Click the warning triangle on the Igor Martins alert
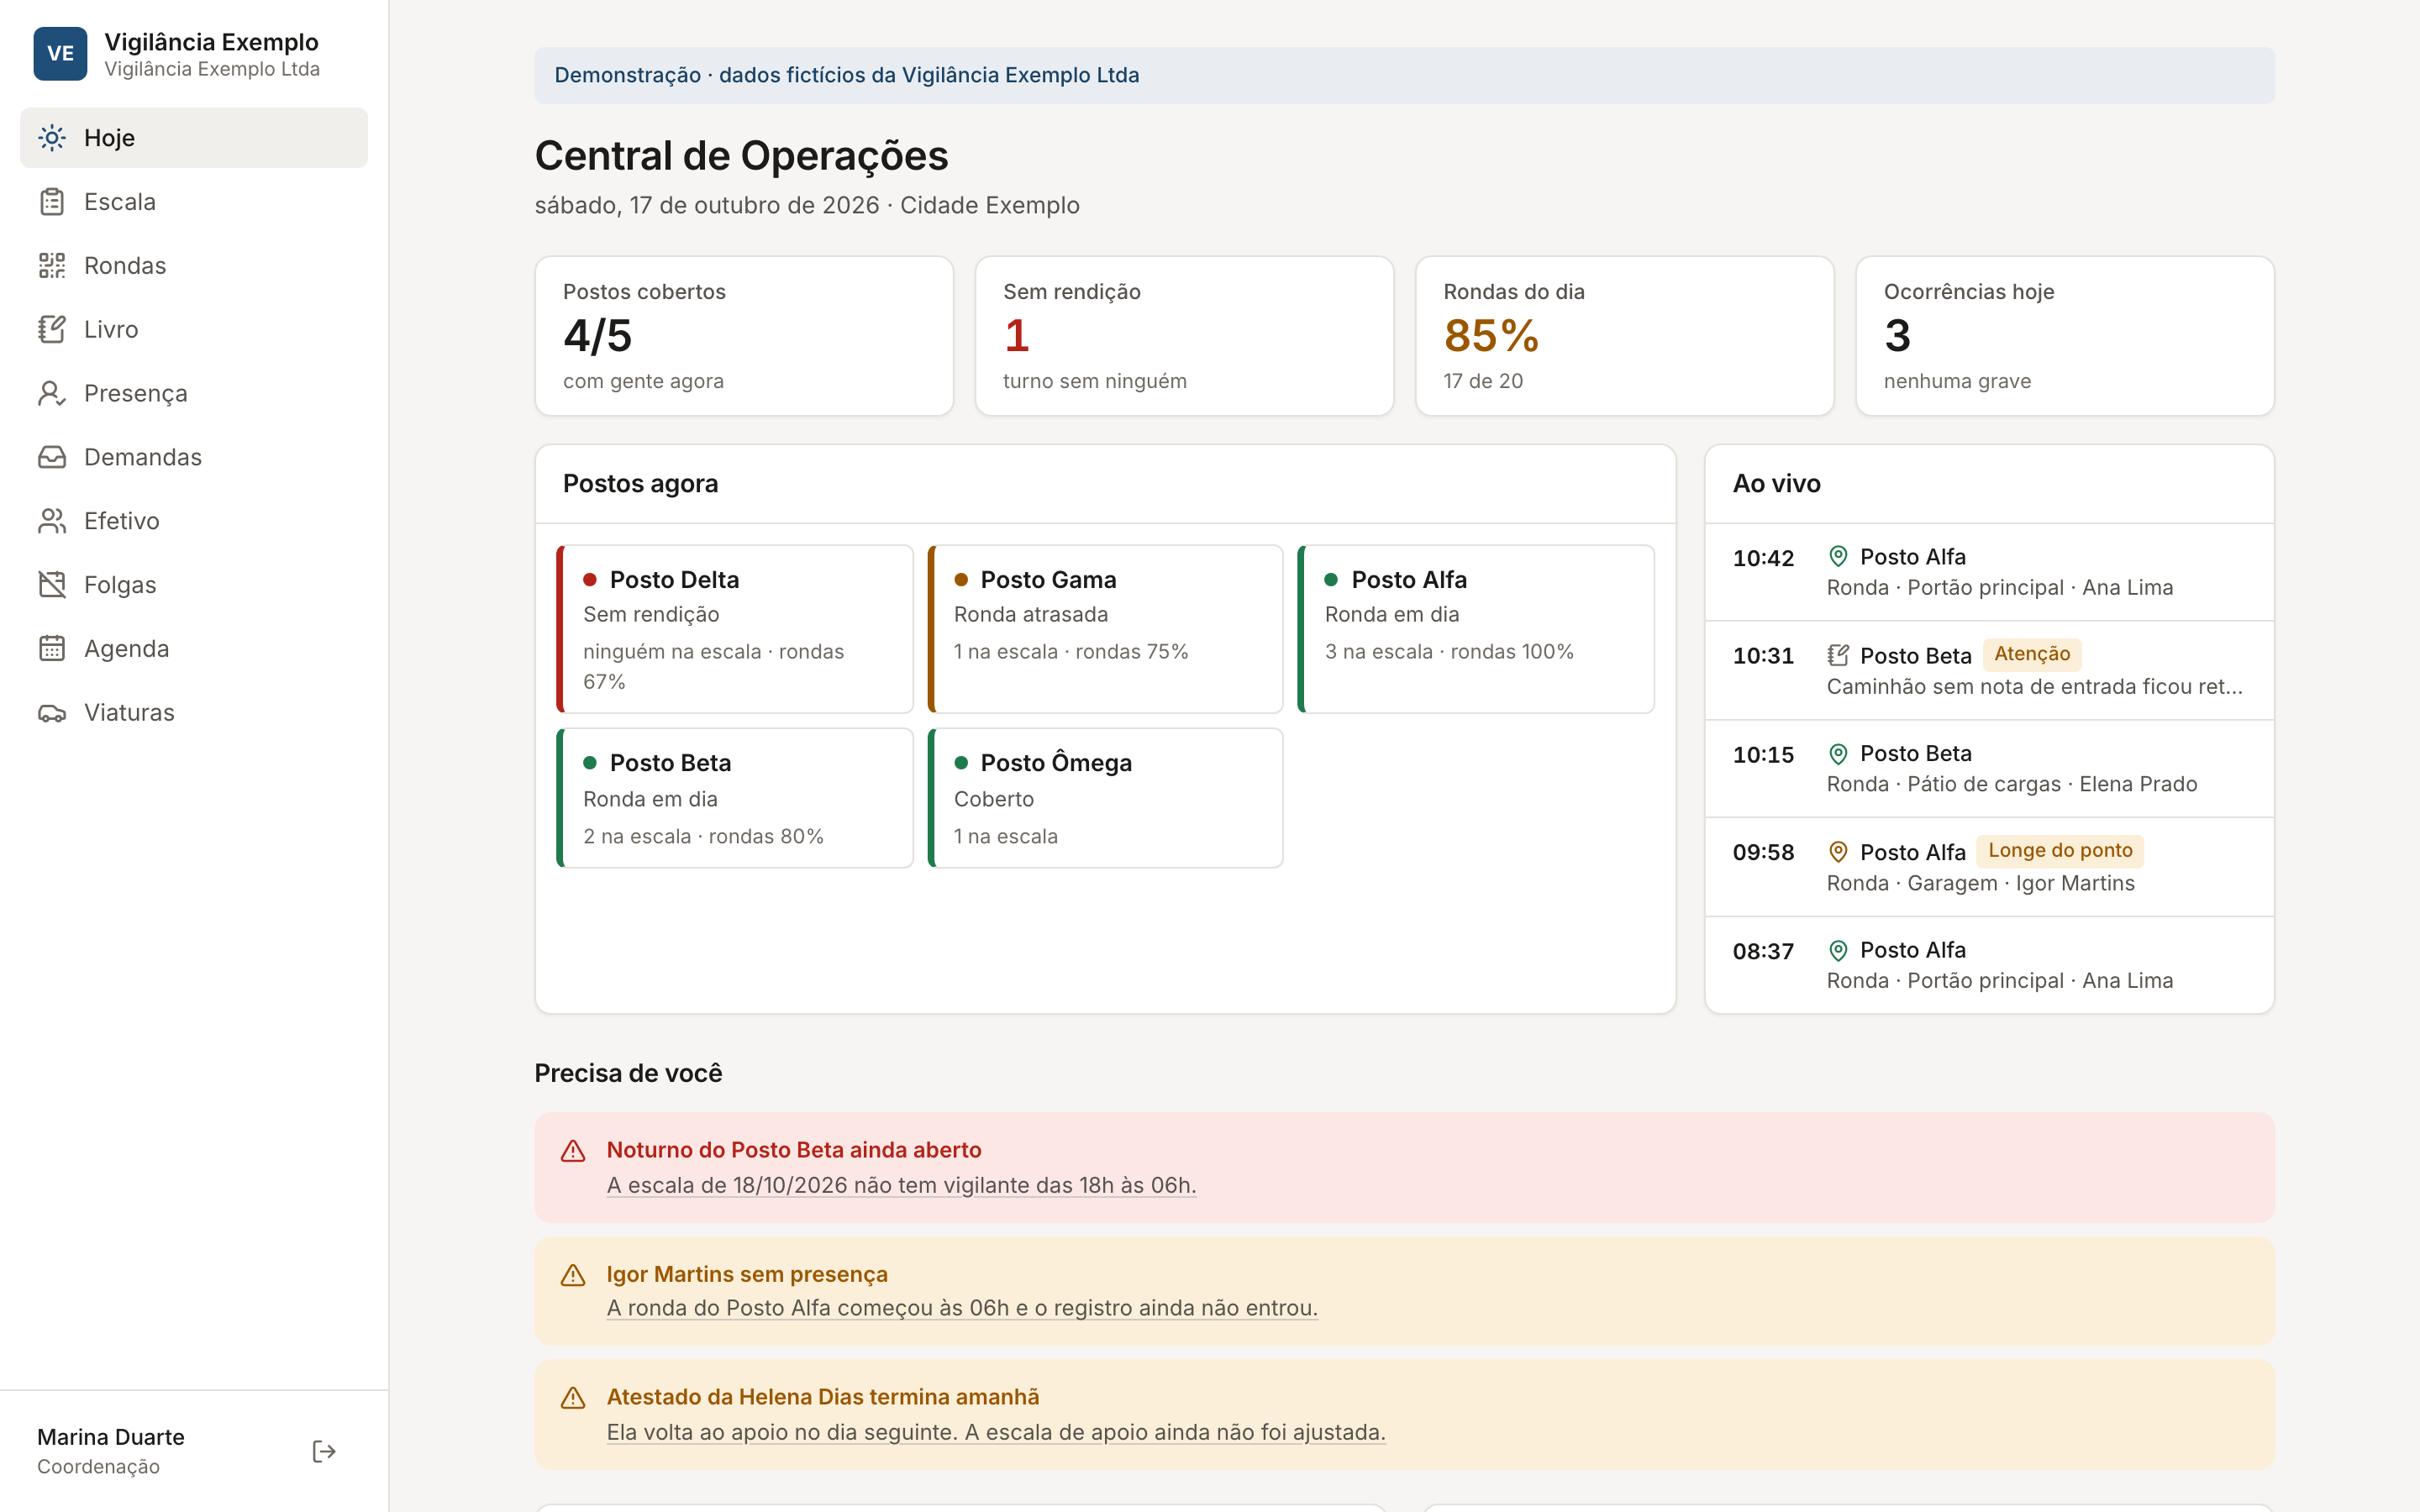 (x=573, y=1275)
